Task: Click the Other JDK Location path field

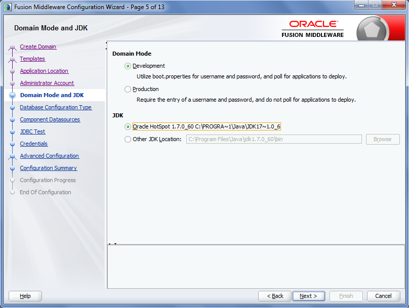Action: click(274, 139)
